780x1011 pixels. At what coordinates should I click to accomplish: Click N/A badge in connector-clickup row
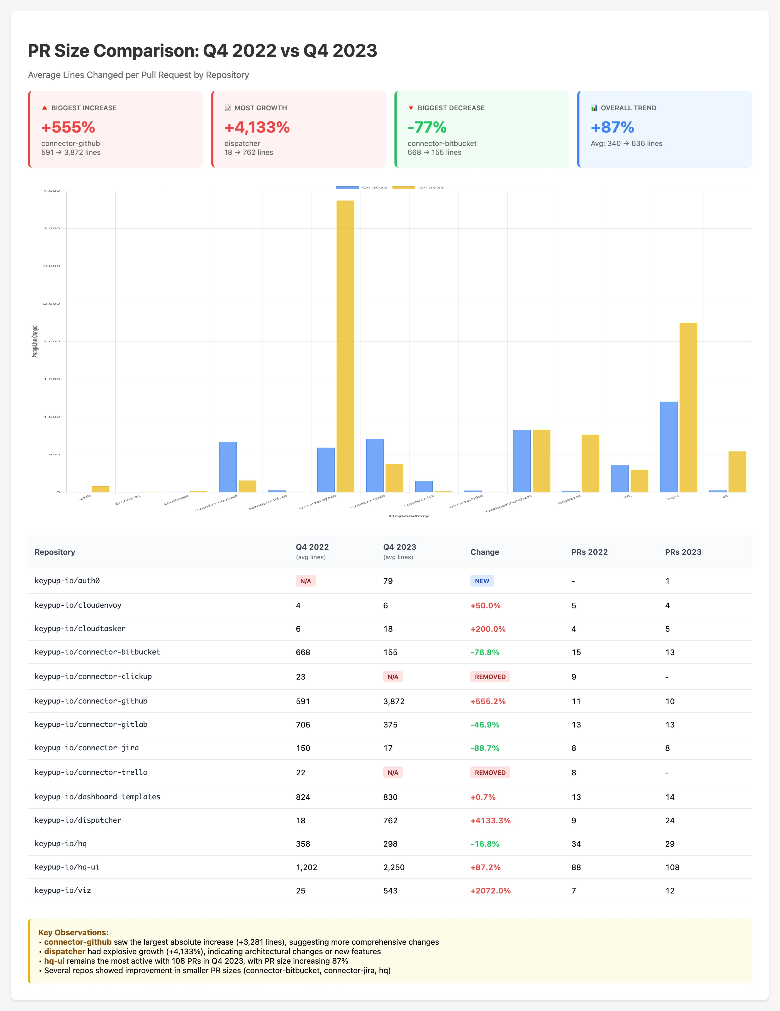[393, 677]
